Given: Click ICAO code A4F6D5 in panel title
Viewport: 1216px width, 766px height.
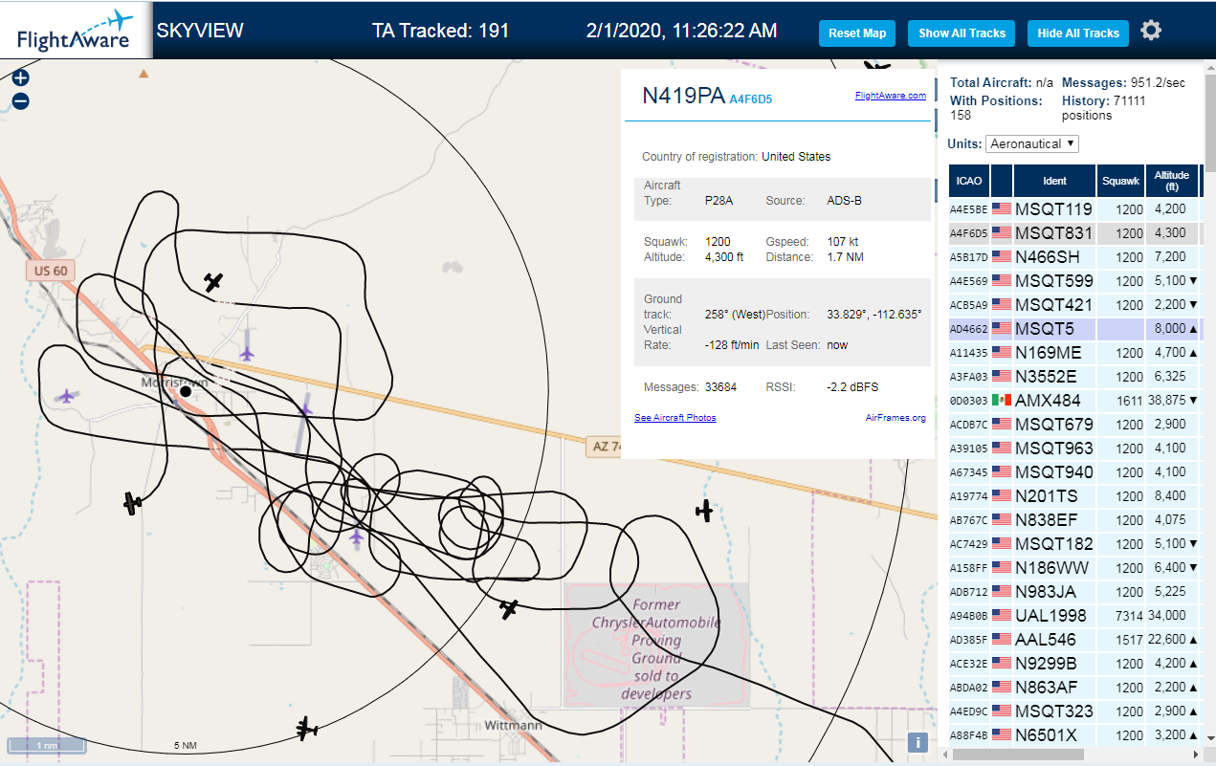Looking at the screenshot, I should click(751, 98).
